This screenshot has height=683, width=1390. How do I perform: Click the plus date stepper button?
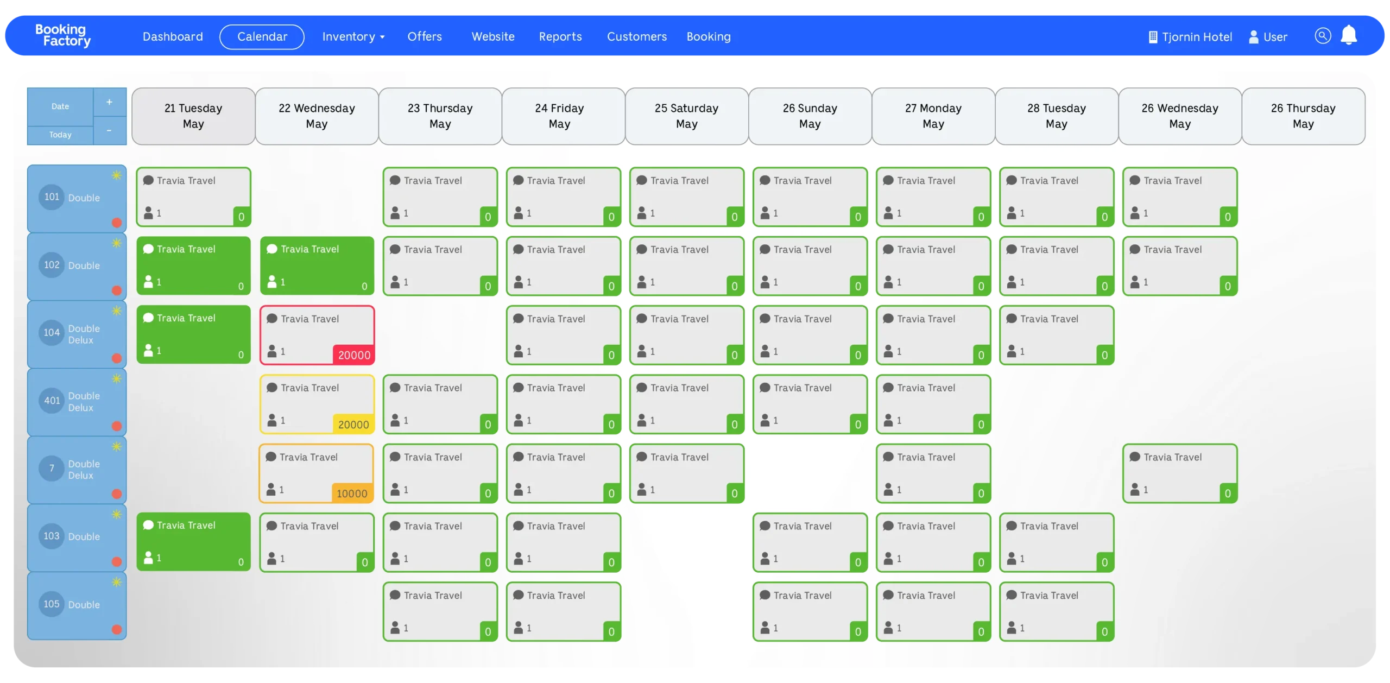pyautogui.click(x=109, y=102)
